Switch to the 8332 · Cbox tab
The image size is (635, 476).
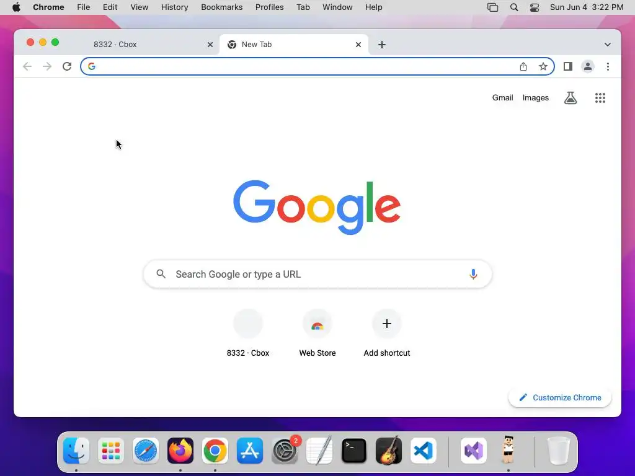coord(146,45)
